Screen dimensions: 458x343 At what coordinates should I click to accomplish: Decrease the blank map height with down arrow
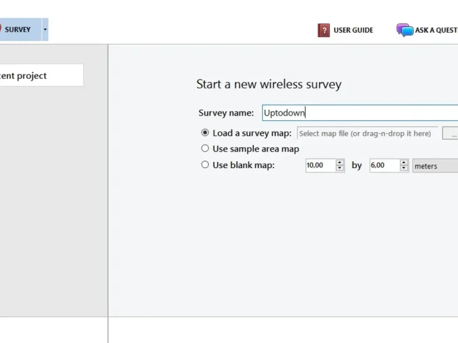point(404,169)
